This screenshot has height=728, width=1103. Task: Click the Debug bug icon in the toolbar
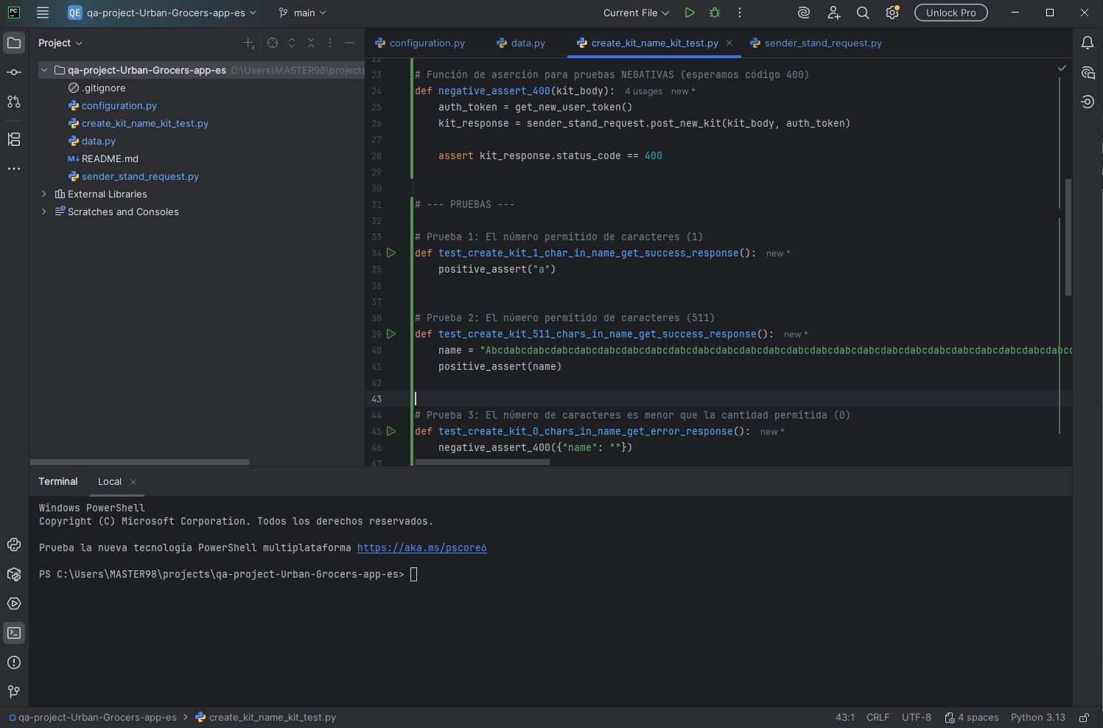[714, 13]
